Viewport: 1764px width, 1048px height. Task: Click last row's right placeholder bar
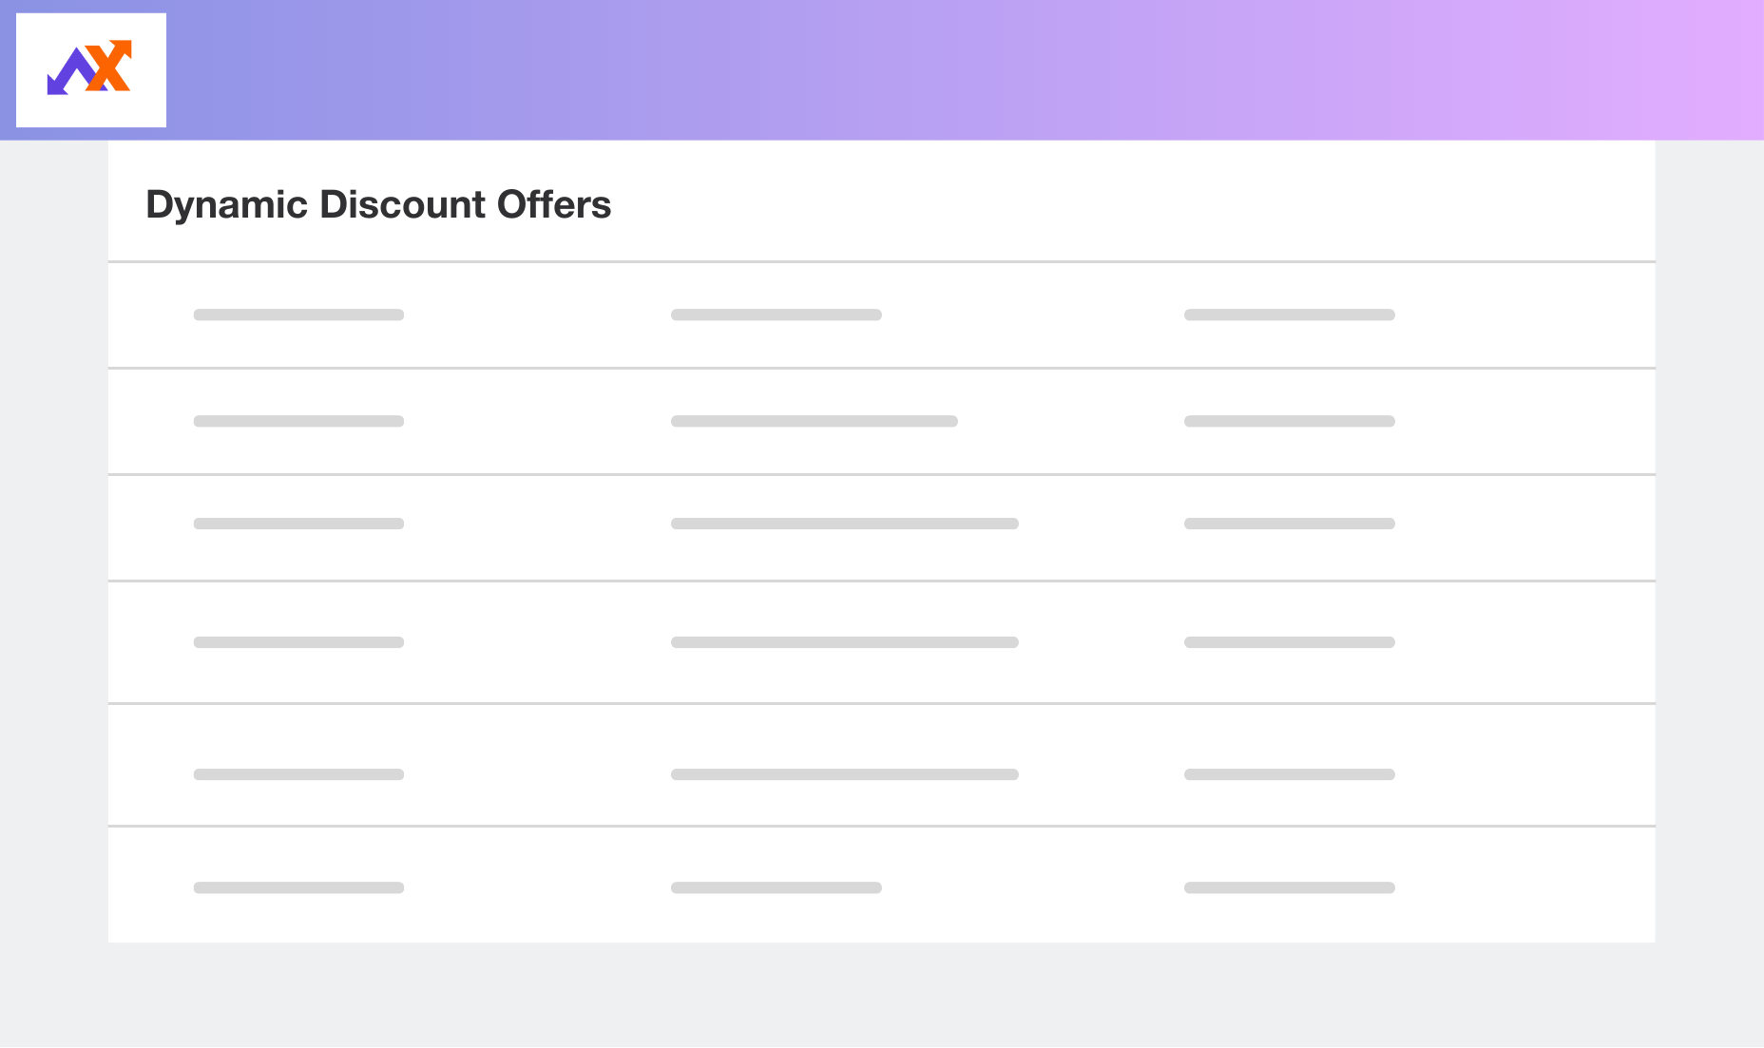click(1289, 887)
